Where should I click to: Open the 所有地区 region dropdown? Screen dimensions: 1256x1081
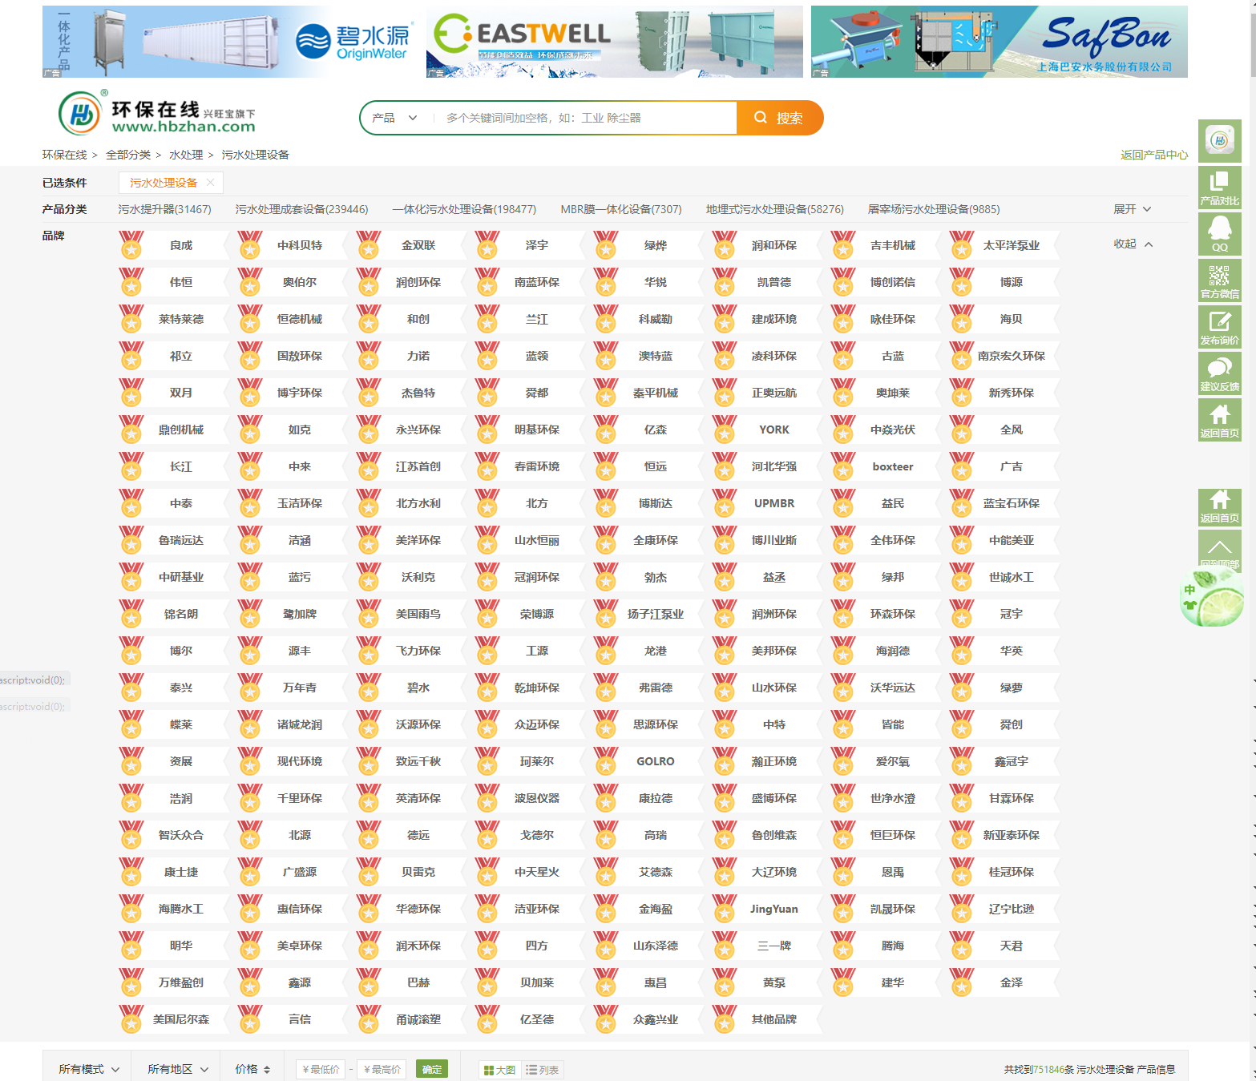pos(177,1069)
